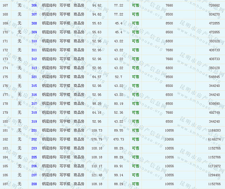Open room 315 link
225x189 pixels.
(x=34, y=86)
